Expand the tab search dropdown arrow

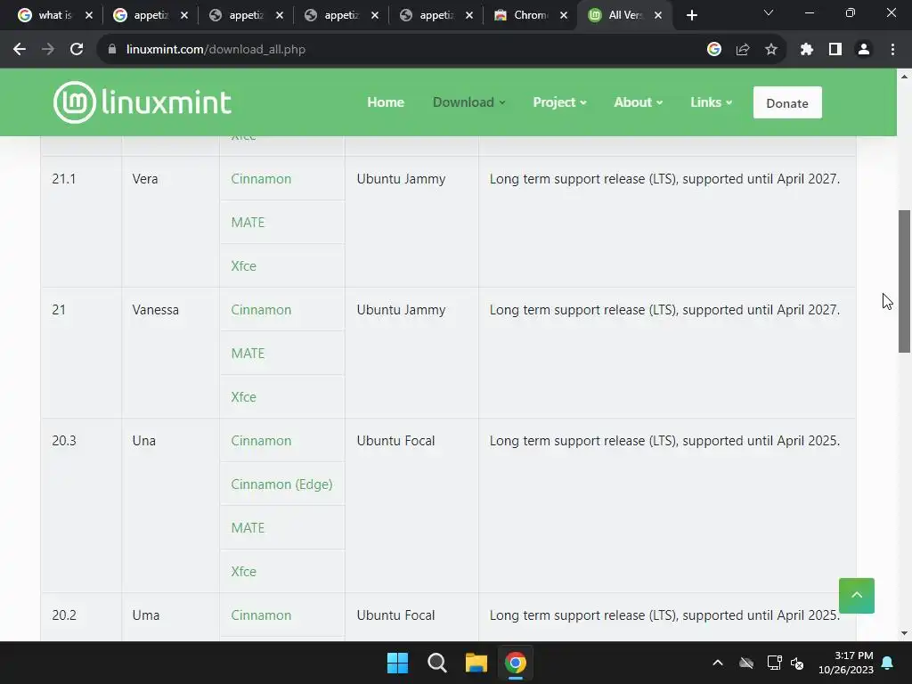point(769,12)
